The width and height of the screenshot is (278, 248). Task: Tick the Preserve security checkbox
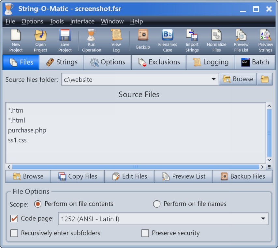(x=145, y=233)
